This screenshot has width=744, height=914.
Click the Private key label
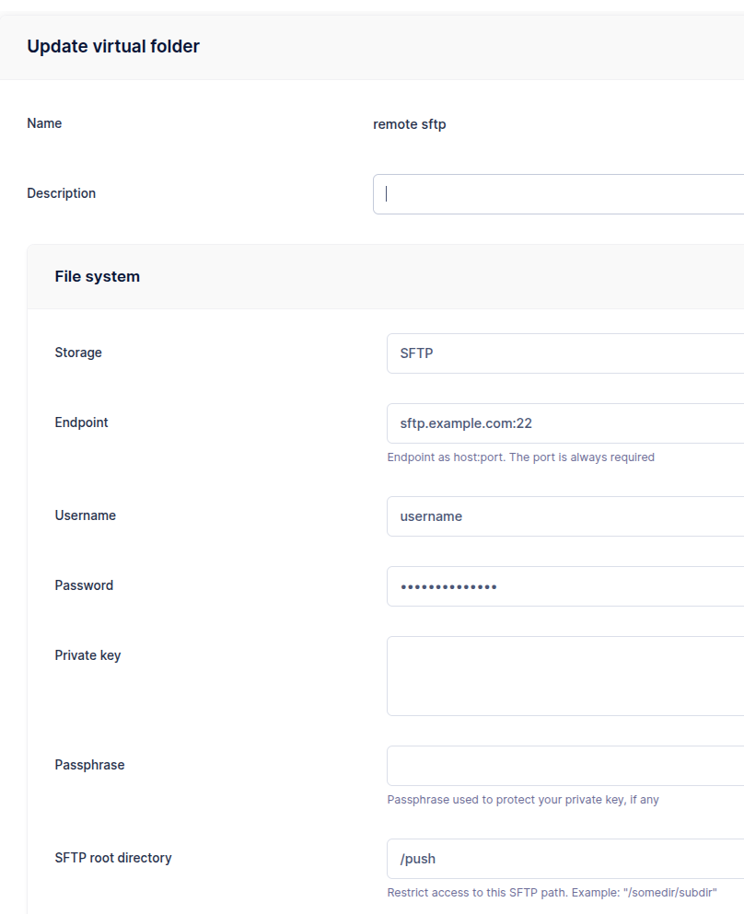[x=88, y=655]
